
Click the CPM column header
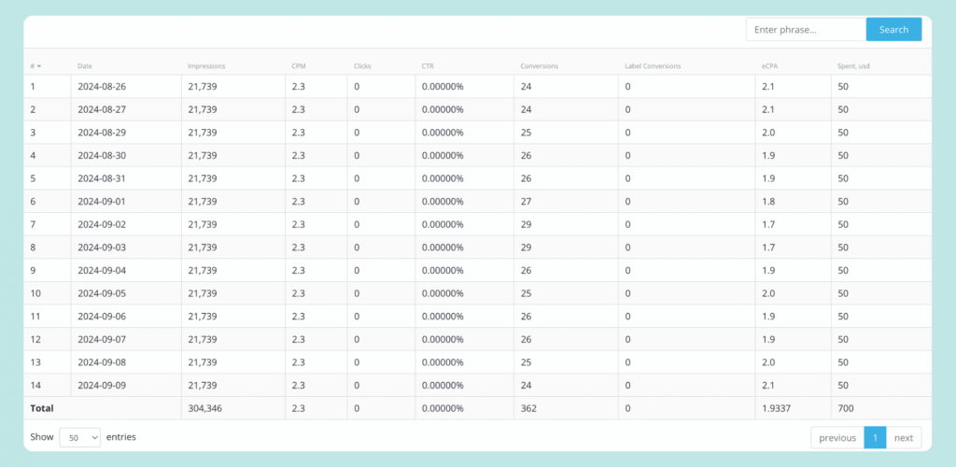point(299,65)
